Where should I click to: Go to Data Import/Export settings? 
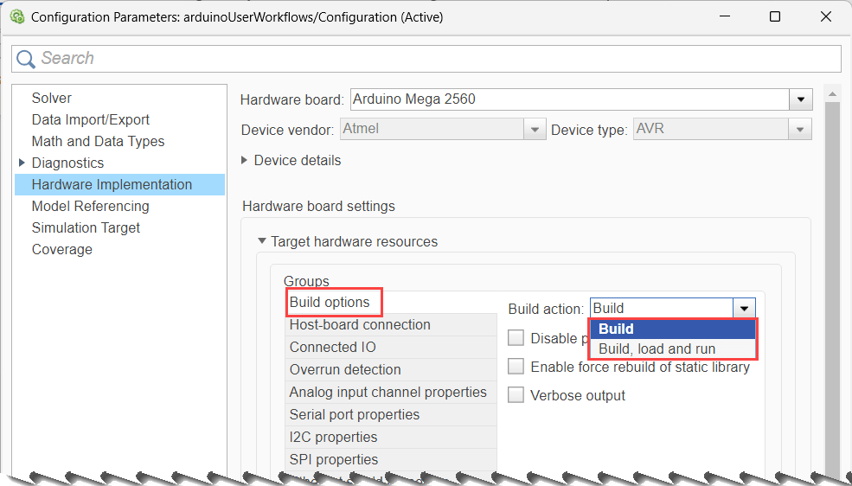pos(91,119)
